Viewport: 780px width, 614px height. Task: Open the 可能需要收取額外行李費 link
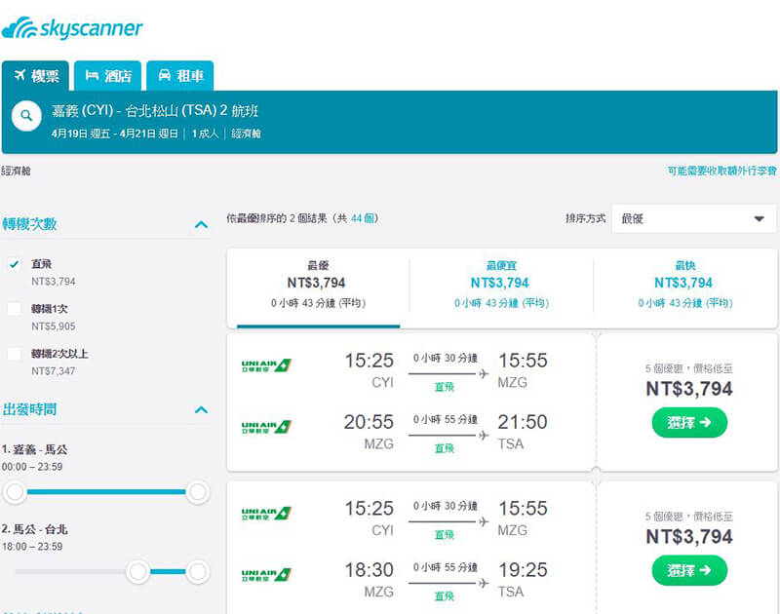[x=721, y=171]
